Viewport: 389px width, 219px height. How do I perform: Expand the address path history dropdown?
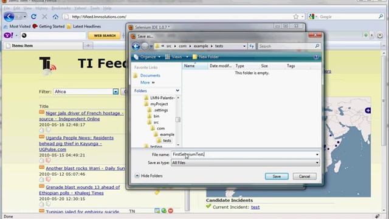coord(244,46)
